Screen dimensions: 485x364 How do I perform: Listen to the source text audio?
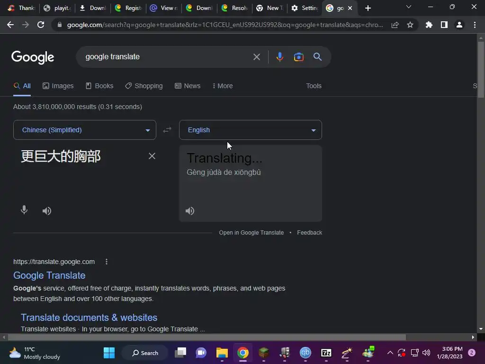tap(47, 211)
